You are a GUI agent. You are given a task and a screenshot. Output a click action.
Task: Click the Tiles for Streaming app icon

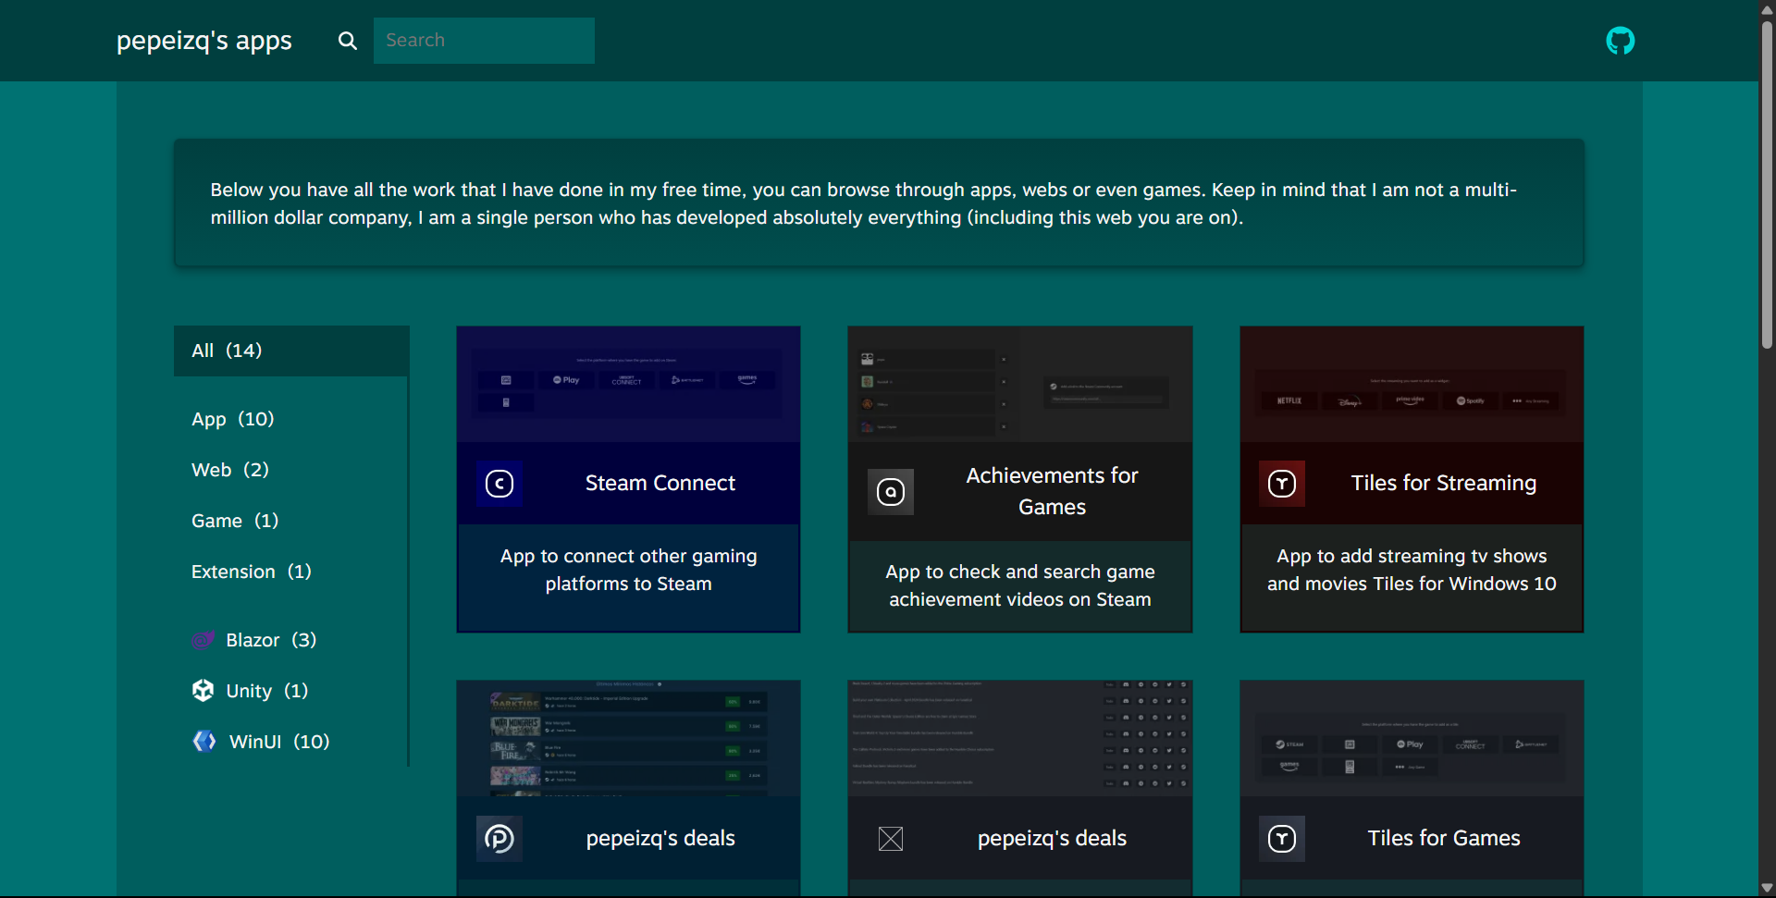(1282, 484)
